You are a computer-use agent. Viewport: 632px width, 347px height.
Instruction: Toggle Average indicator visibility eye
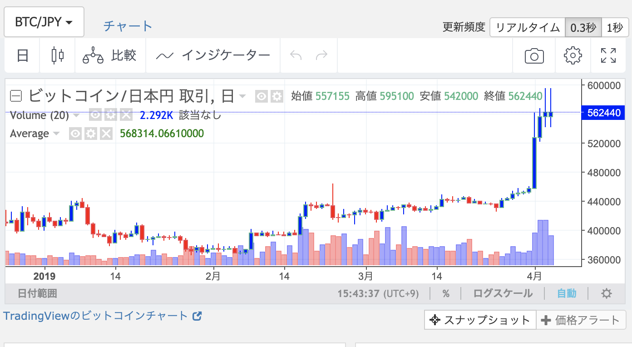(x=75, y=134)
